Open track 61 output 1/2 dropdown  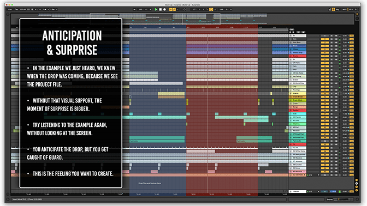coord(313,175)
